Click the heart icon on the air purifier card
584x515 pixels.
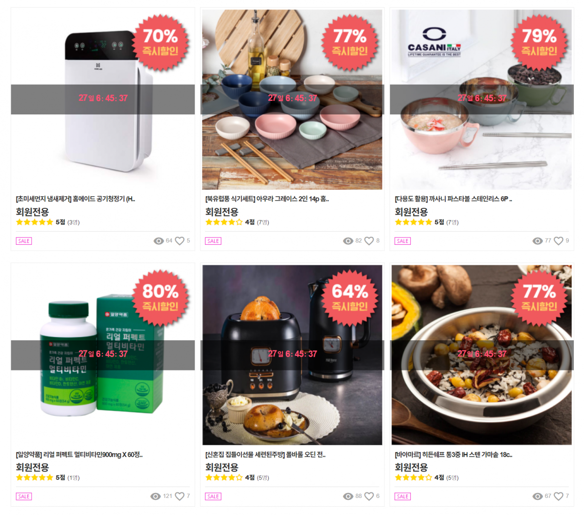[x=180, y=241]
